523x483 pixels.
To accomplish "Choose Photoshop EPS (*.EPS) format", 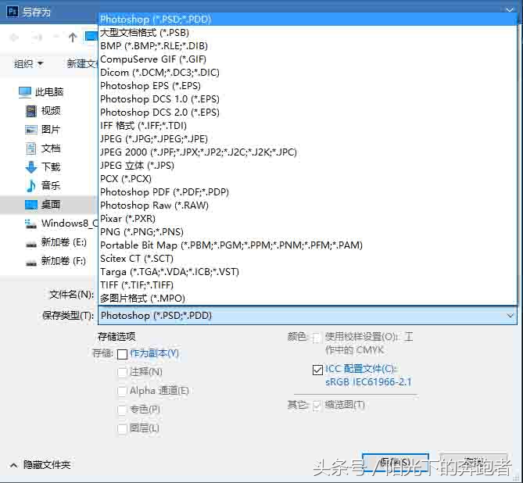I will 307,86.
